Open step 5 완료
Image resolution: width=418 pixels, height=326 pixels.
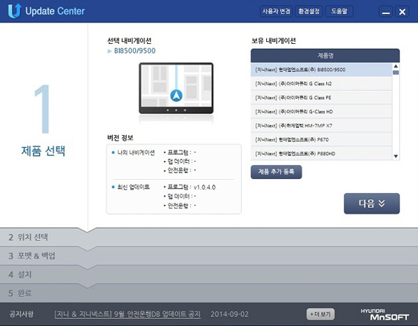(x=209, y=293)
